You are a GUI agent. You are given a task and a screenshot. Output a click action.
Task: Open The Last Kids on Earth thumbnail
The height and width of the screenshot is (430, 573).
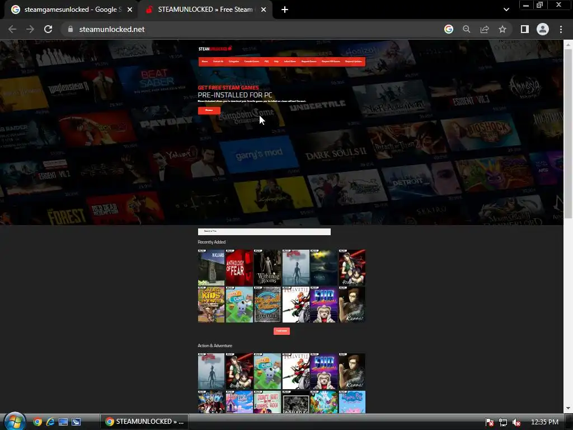tap(211, 305)
